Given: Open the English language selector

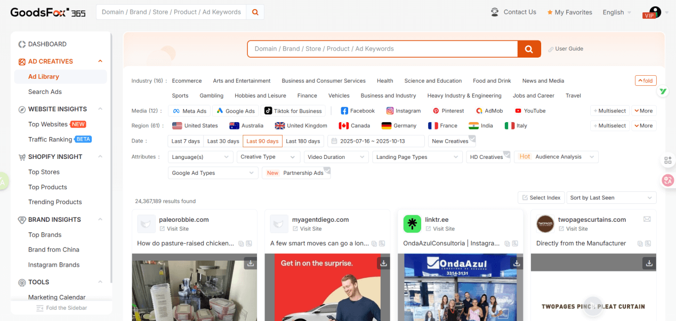Looking at the screenshot, I should (x=616, y=12).
